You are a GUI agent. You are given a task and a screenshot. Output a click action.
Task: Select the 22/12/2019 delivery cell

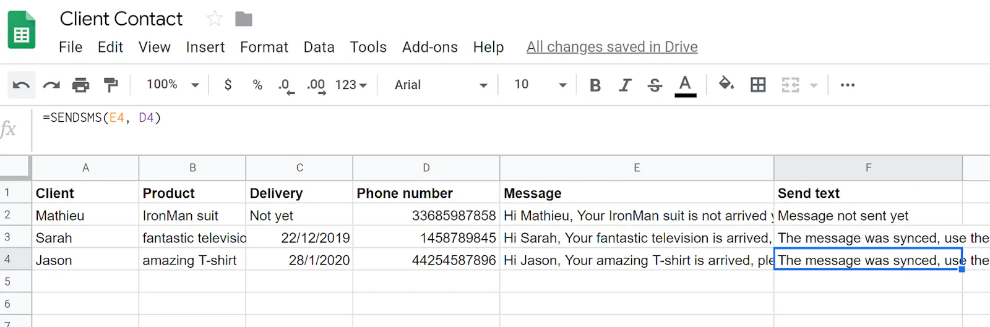pos(299,237)
